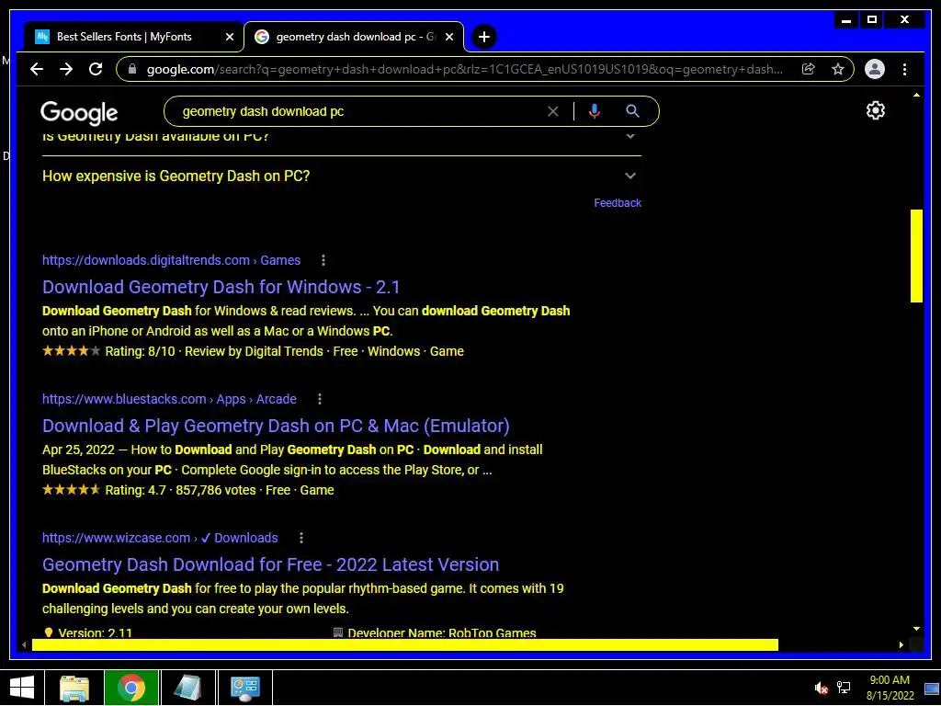Image resolution: width=941 pixels, height=706 pixels.
Task: Open more options for bluestacks result
Action: pyautogui.click(x=319, y=399)
